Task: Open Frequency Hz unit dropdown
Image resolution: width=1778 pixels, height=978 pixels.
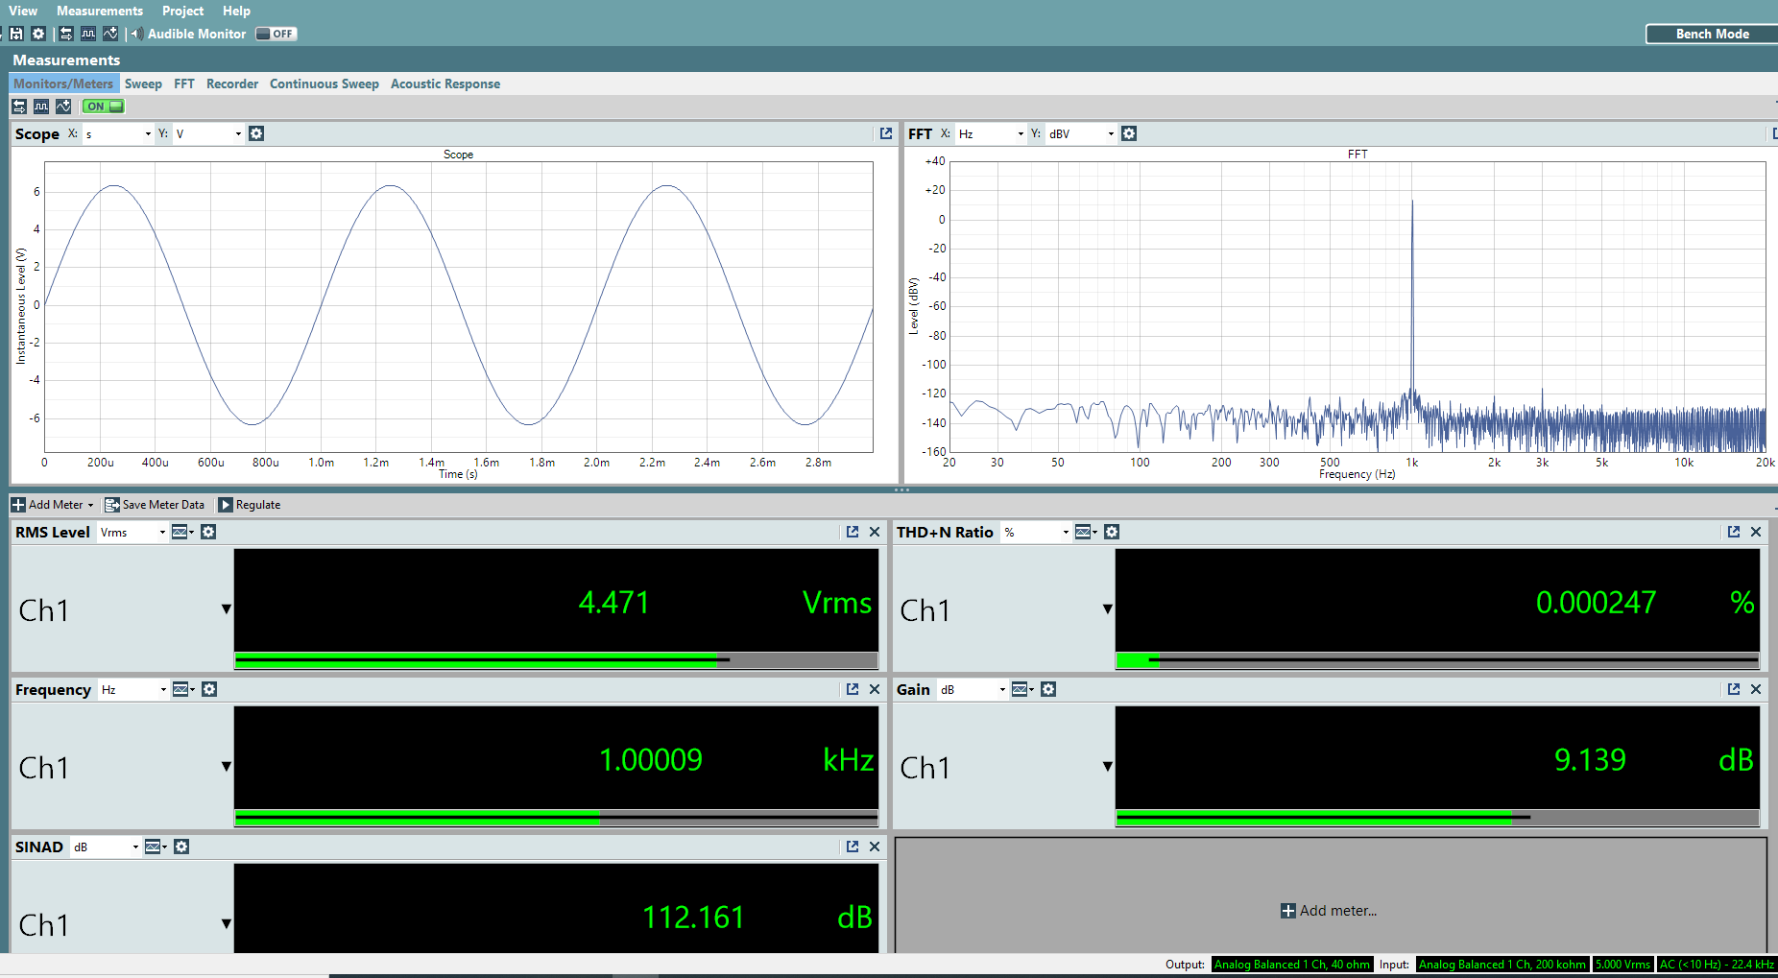Action: pyautogui.click(x=133, y=689)
